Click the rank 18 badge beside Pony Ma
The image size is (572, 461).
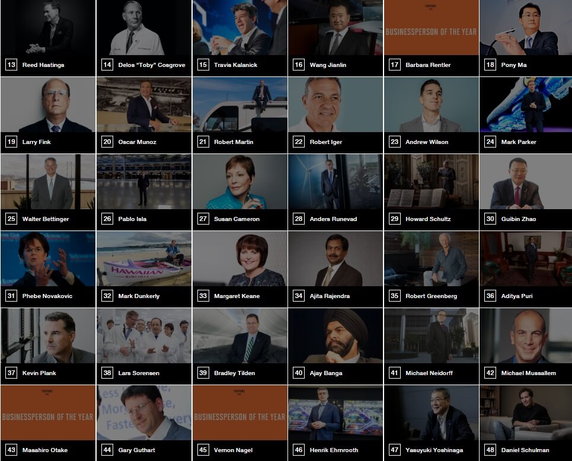(x=490, y=65)
